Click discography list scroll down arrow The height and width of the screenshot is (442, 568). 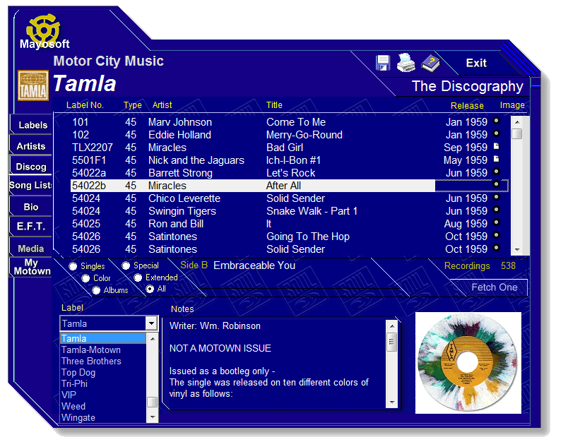(x=517, y=249)
